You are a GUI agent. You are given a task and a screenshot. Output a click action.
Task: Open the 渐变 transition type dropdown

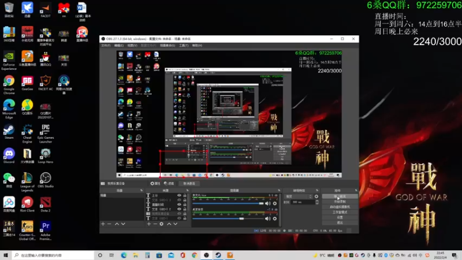(298, 196)
